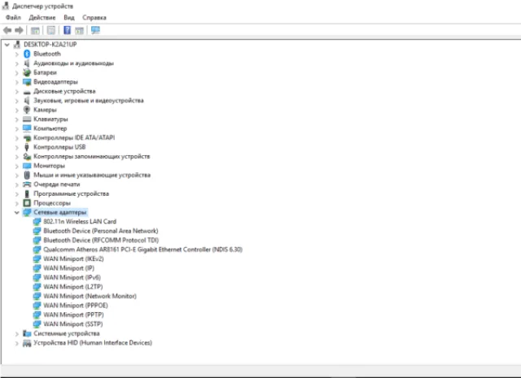Open the Справка menu
Image resolution: width=521 pixels, height=378 pixels.
tap(94, 18)
